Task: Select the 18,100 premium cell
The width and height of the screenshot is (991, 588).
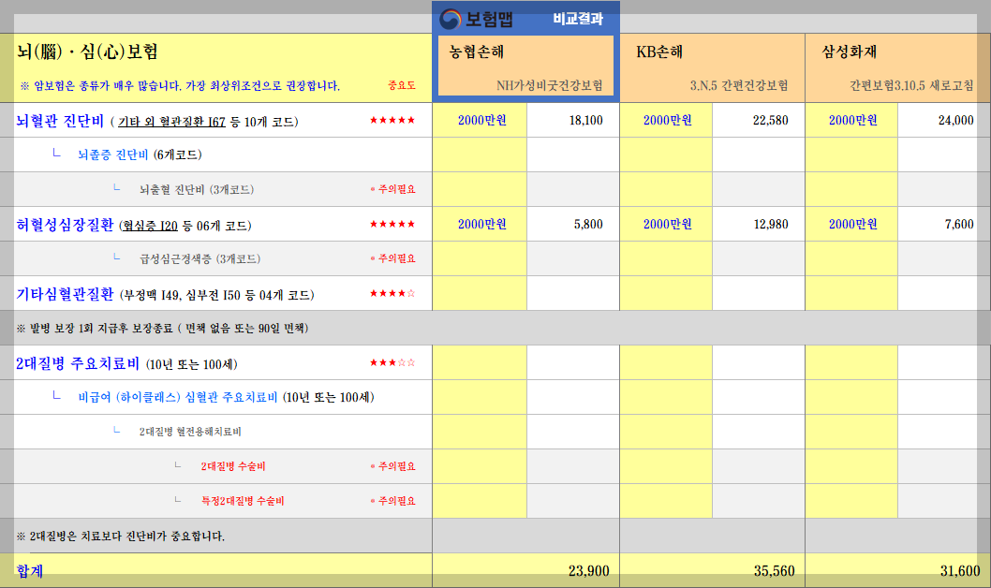Action: (x=573, y=120)
